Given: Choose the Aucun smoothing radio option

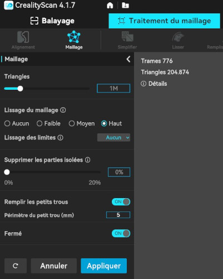Looking at the screenshot, I should tap(7, 123).
